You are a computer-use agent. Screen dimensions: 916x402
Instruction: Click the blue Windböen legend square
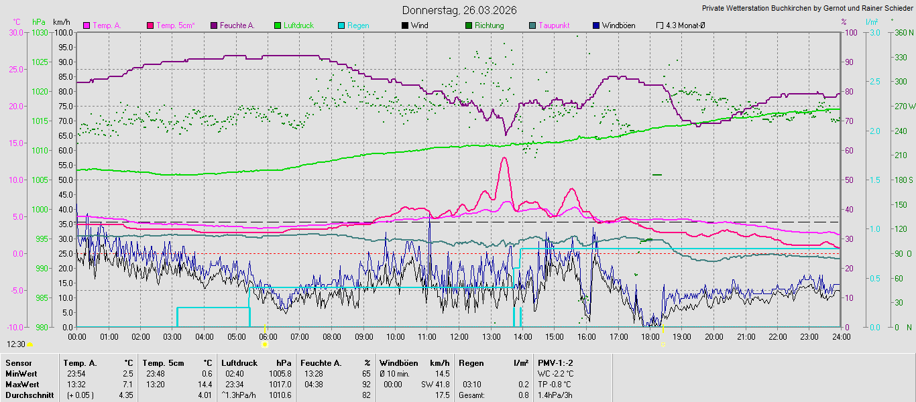(x=596, y=25)
